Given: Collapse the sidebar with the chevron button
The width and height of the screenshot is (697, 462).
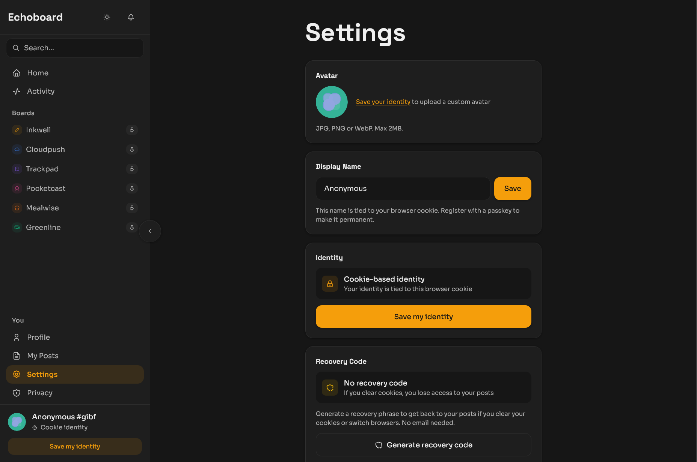Looking at the screenshot, I should pyautogui.click(x=150, y=231).
